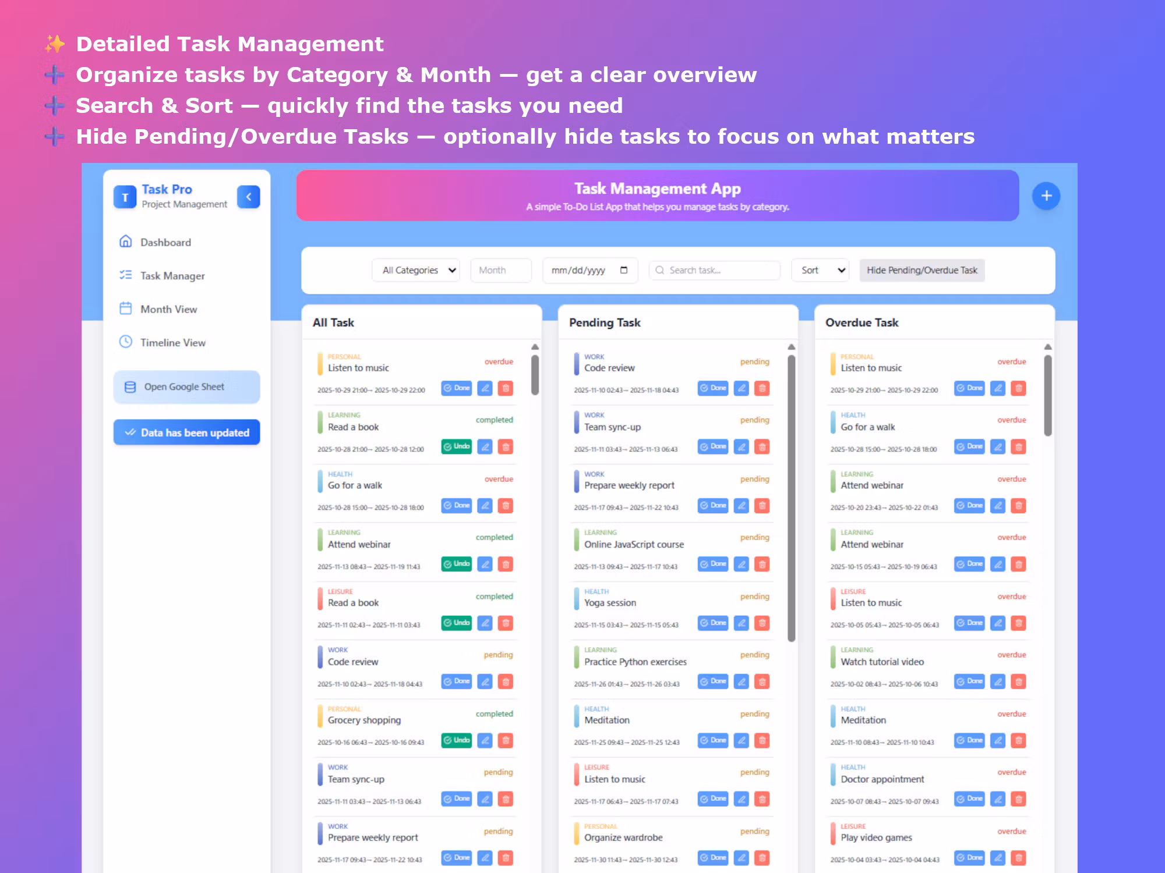Select 'Doctor appointment' task title
This screenshot has height=873, width=1165.
pos(882,779)
